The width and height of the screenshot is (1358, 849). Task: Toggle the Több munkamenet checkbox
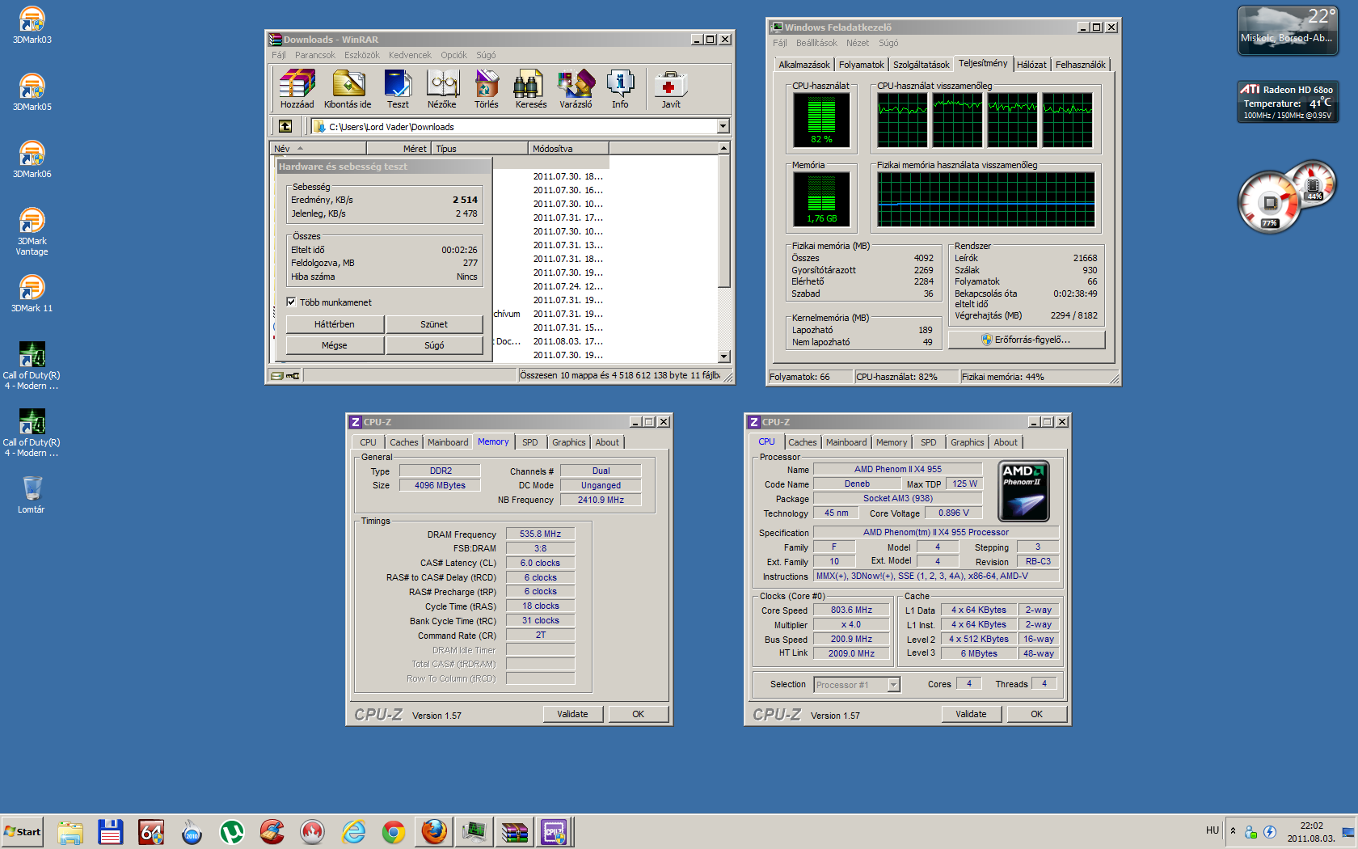point(291,302)
